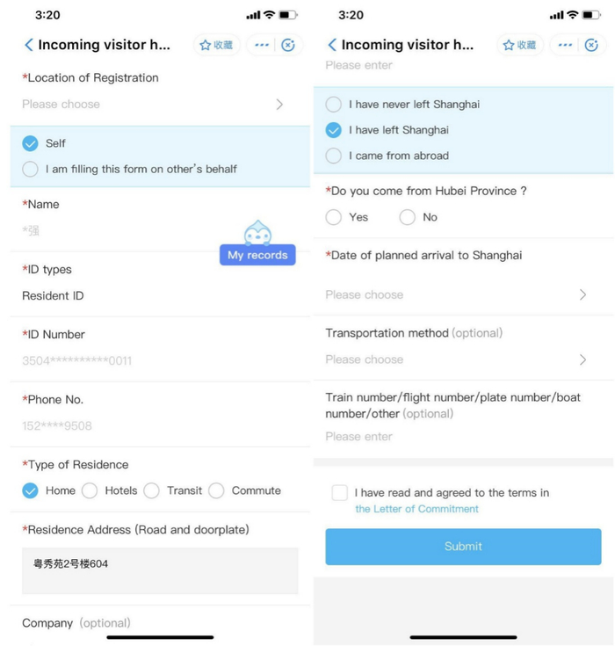
Task: Open the three-dot more menu on the left screen
Action: pyautogui.click(x=262, y=45)
